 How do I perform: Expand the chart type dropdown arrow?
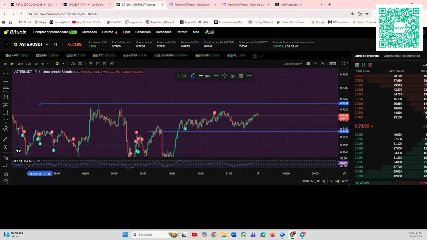tap(63, 64)
